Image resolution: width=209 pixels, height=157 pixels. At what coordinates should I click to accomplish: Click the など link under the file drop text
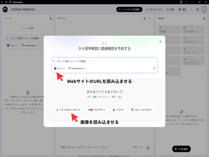click(x=120, y=97)
